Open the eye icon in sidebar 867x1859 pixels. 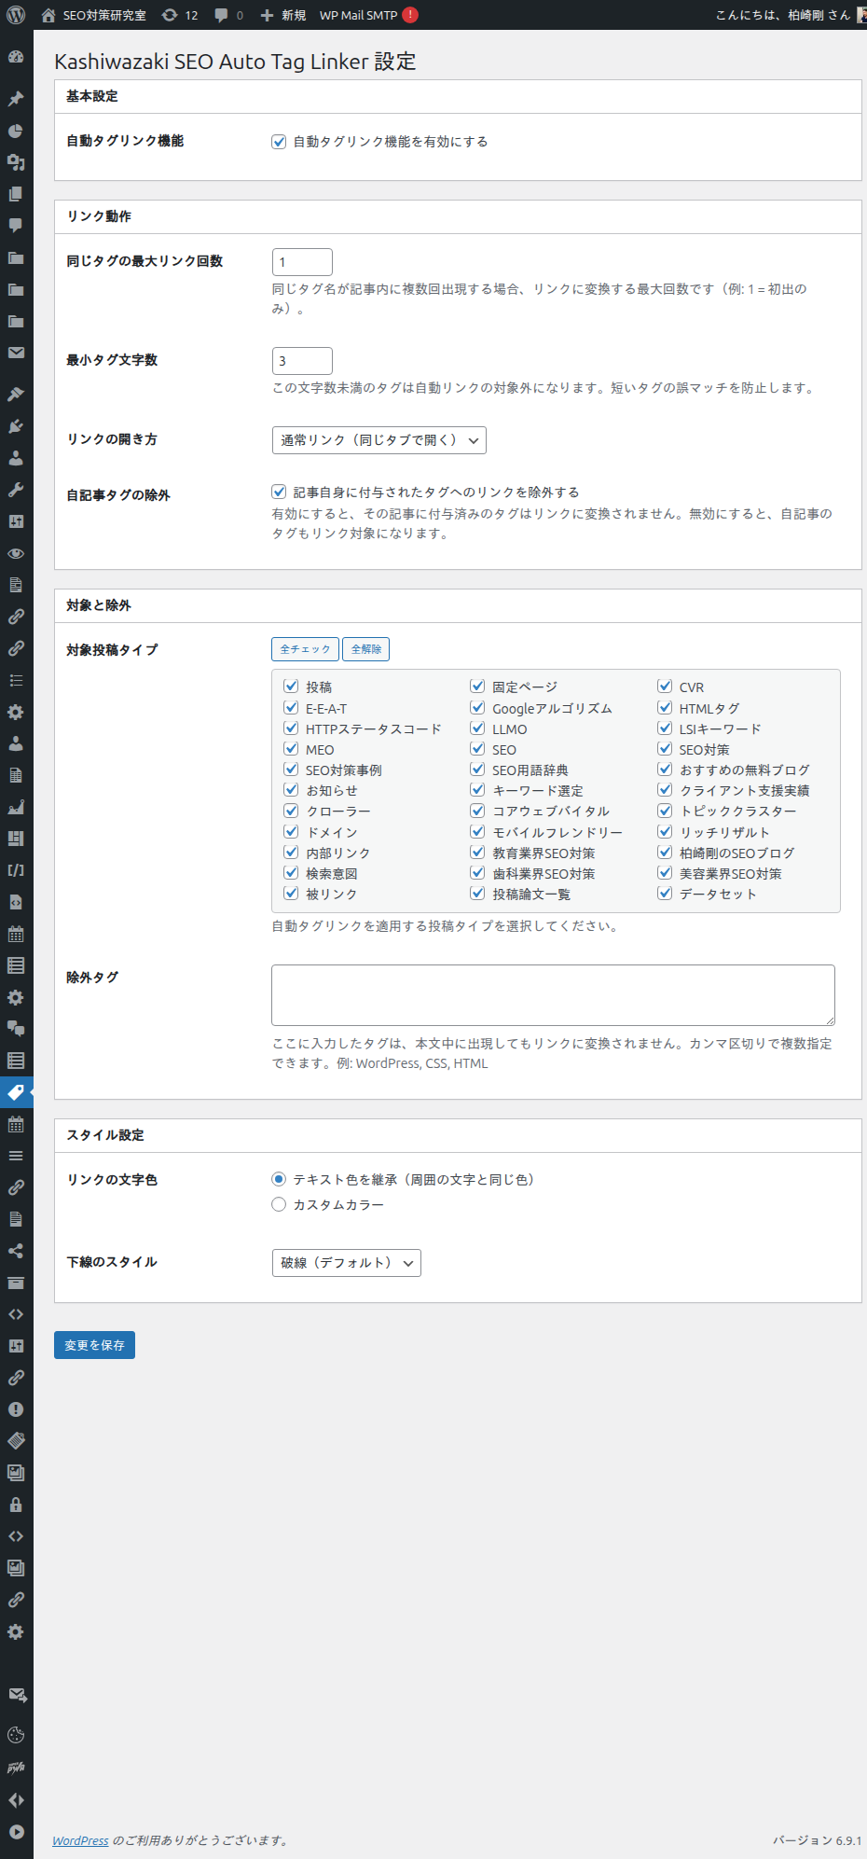[x=16, y=553]
